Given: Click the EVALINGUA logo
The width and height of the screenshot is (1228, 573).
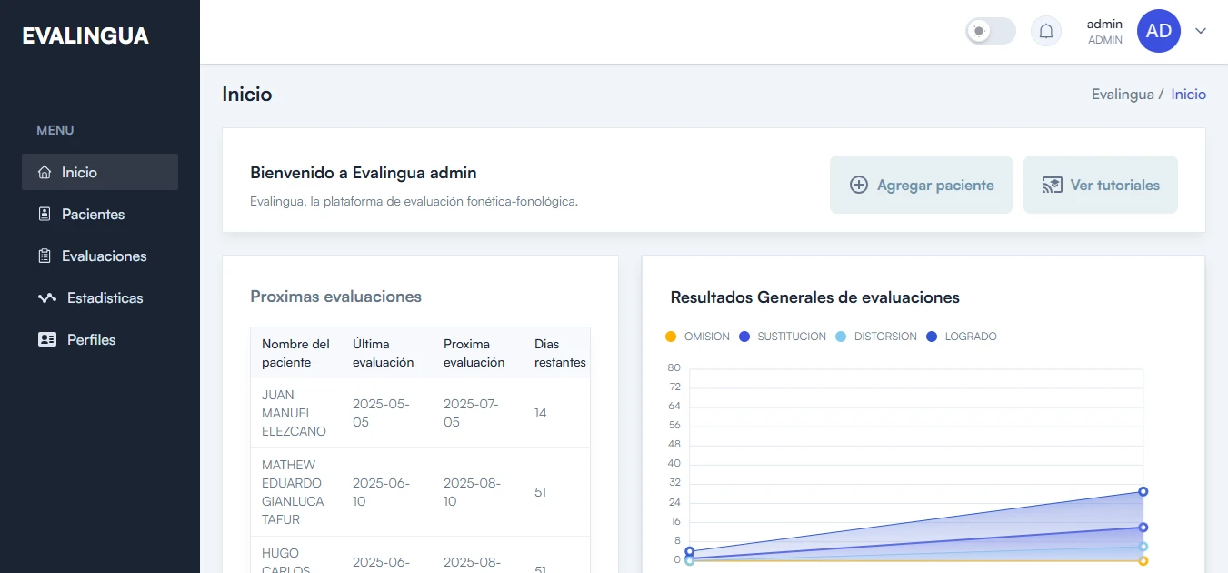Looking at the screenshot, I should pos(85,35).
